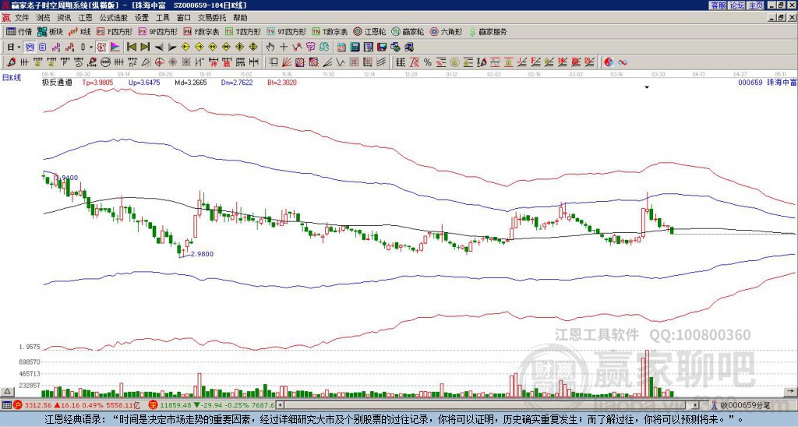The width and height of the screenshot is (798, 427).
Task: Select the red pencil drawing tool
Action: click(11, 62)
